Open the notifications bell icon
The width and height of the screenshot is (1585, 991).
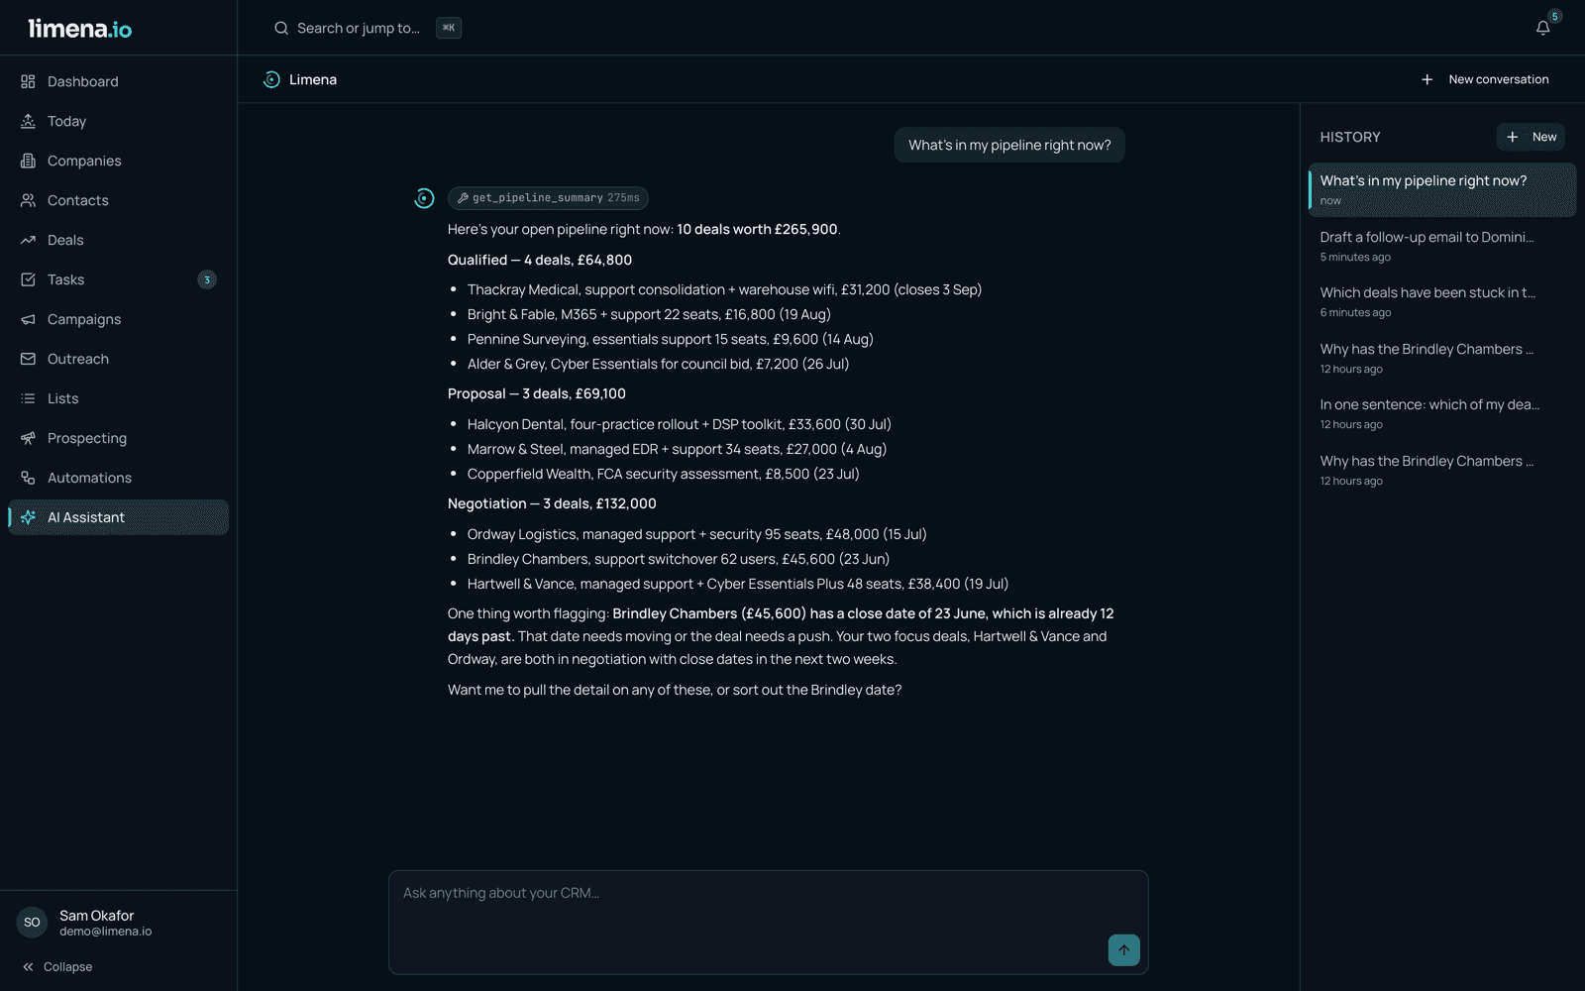[1542, 28]
